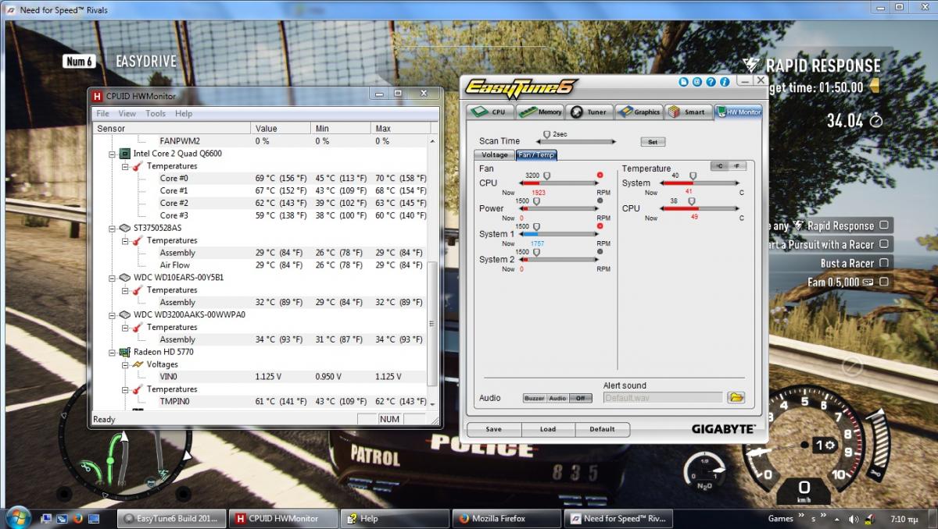This screenshot has height=529, width=938.
Task: Collapse Temperatures under ST3750528AS
Action: (124, 240)
